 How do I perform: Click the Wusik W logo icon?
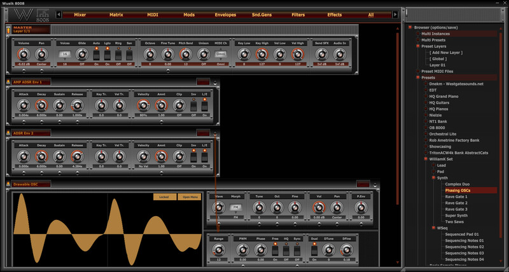coord(23,15)
